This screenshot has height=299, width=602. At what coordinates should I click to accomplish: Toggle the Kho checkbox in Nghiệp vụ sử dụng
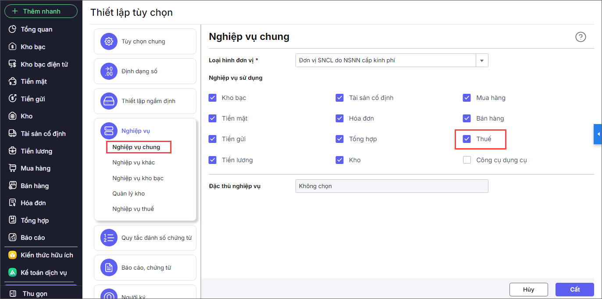(x=339, y=160)
